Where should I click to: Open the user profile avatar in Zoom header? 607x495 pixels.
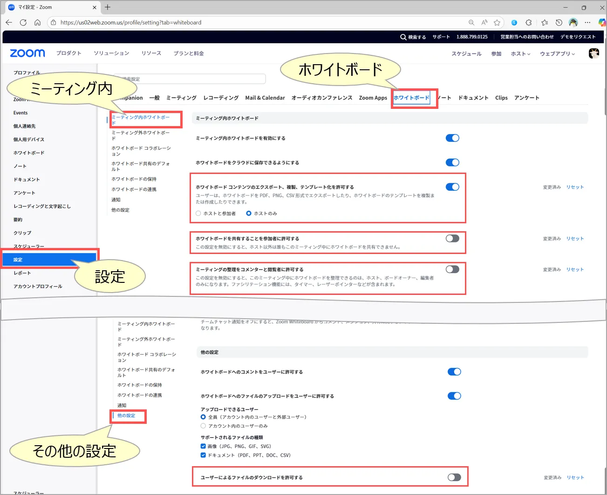click(593, 54)
